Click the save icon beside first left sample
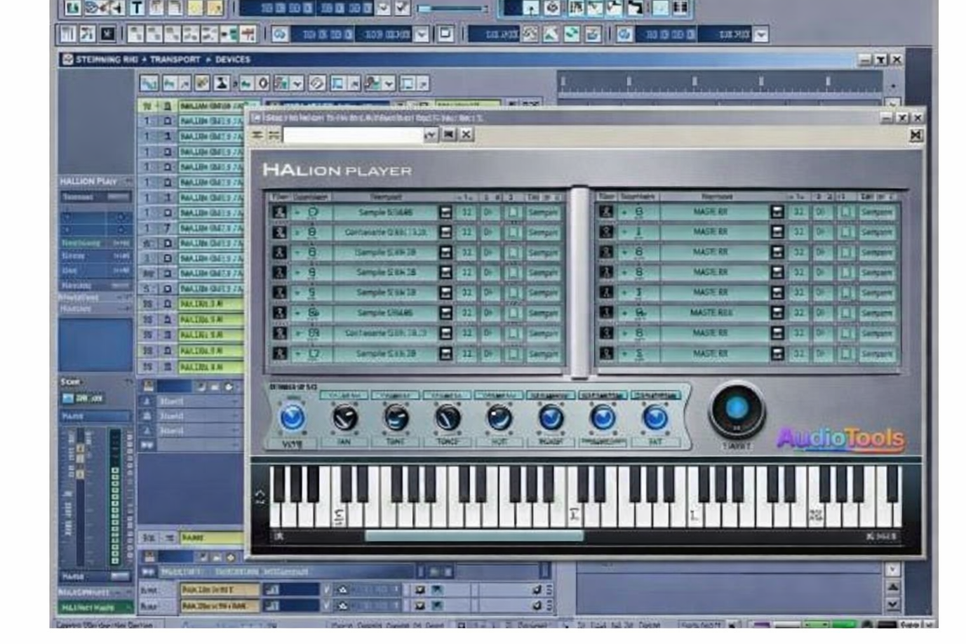Screen dimensions: 966x644 click(445, 212)
